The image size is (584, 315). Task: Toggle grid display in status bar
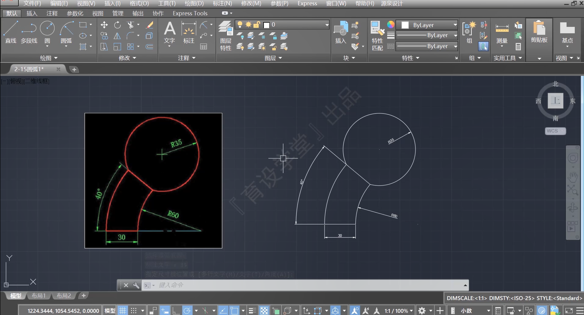[123, 311]
